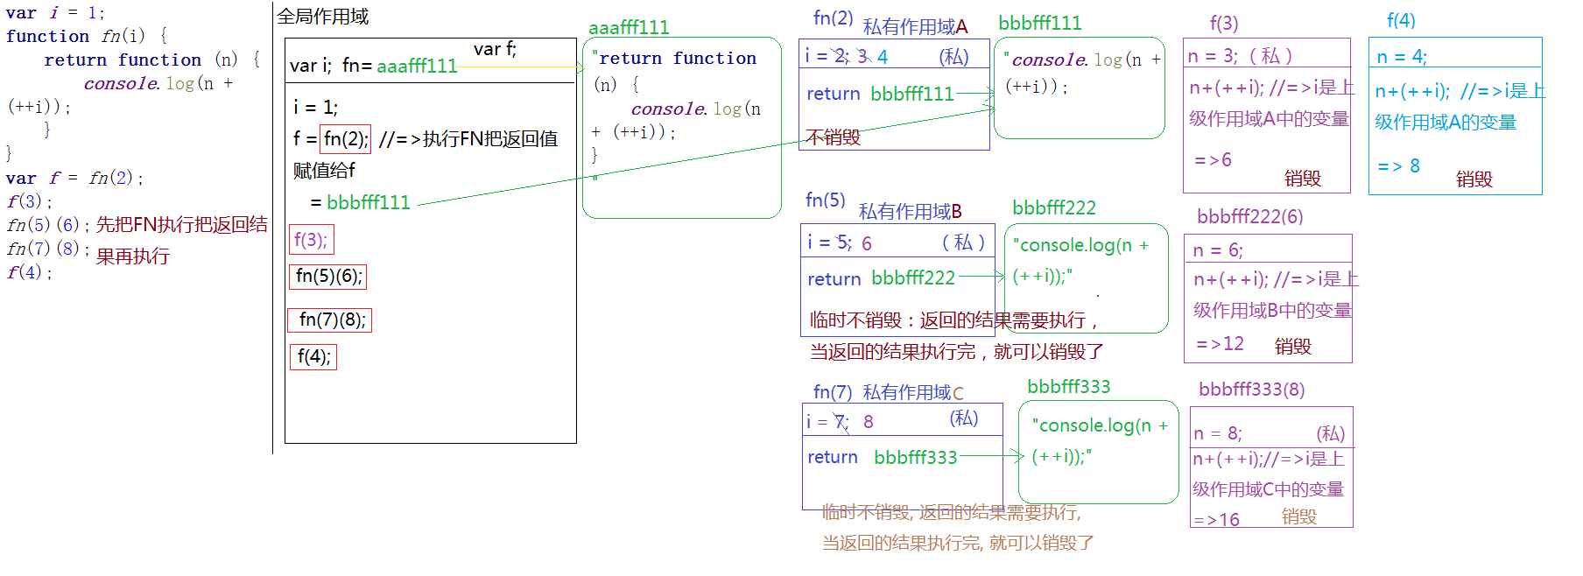
Task: Select the red-boxed fn(7)(8); statement
Action: pos(330,320)
